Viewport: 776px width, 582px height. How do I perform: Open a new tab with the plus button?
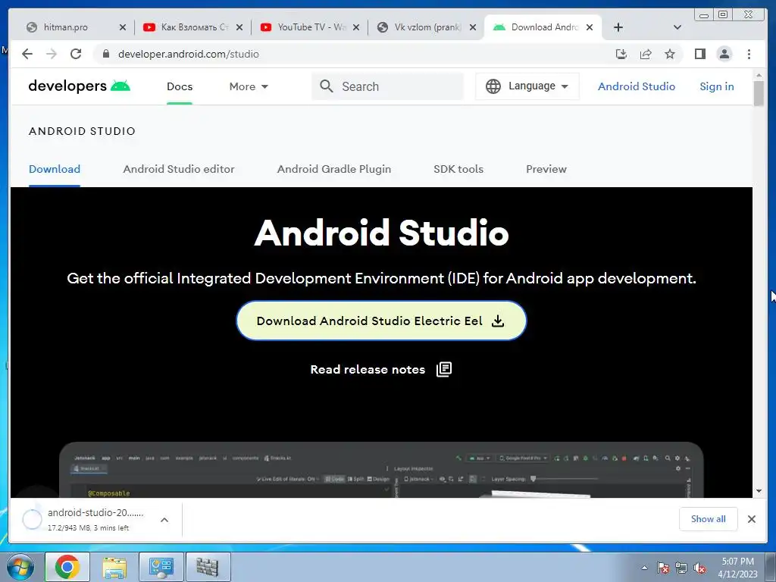[618, 27]
